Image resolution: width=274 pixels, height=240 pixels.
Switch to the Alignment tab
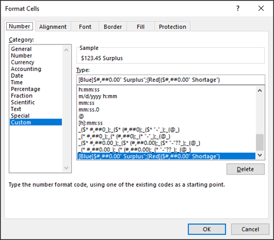tap(53, 27)
